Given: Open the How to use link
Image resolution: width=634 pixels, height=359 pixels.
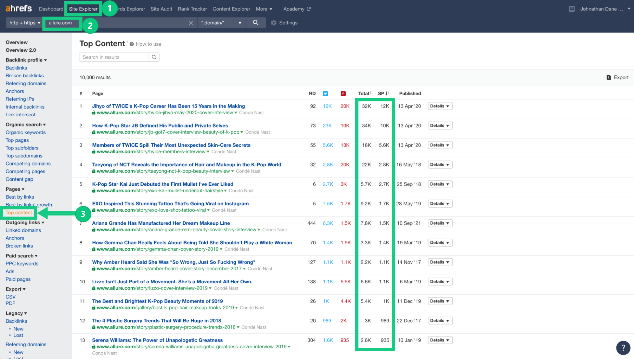Looking at the screenshot, I should pos(148,44).
